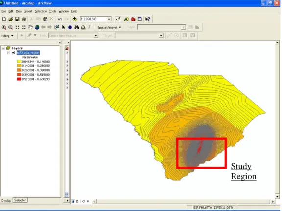Image resolution: width=282 pixels, height=211 pixels.
Task: Open the ArcToolbox window
Action: 133,19
